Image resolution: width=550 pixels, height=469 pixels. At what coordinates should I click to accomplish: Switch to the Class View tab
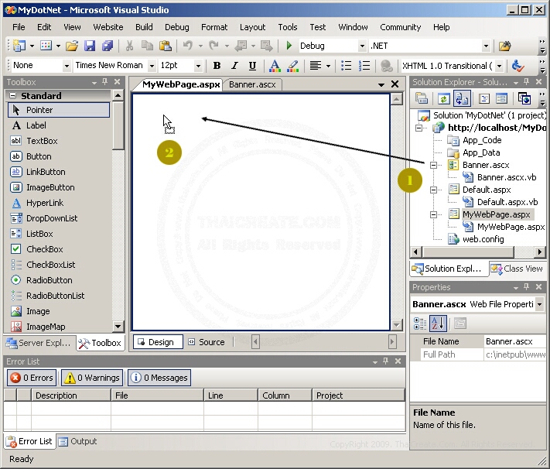(x=518, y=269)
